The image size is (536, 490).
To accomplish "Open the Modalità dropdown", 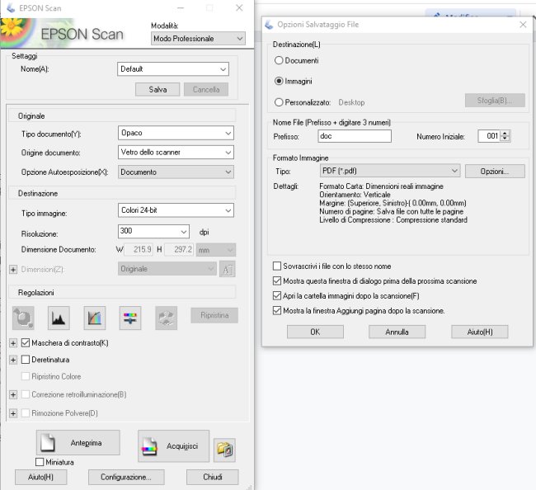I will [x=198, y=39].
